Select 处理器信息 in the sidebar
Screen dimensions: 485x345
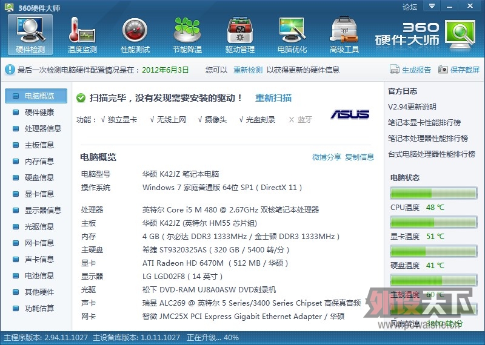point(42,128)
